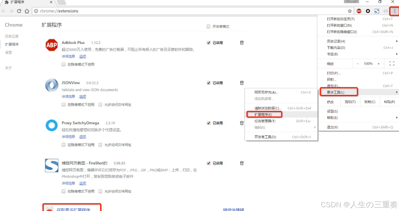Click the back navigation arrow
This screenshot has height=211, width=399.
coord(3,11)
